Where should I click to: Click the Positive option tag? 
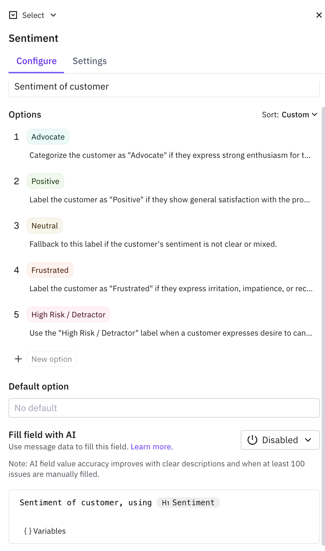pyautogui.click(x=45, y=181)
